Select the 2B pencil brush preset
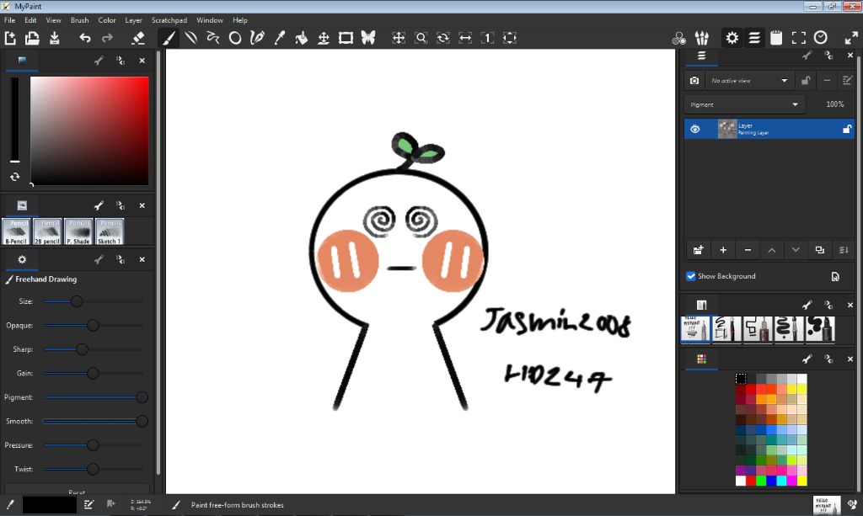Screen dimensions: 863x516 47,231
